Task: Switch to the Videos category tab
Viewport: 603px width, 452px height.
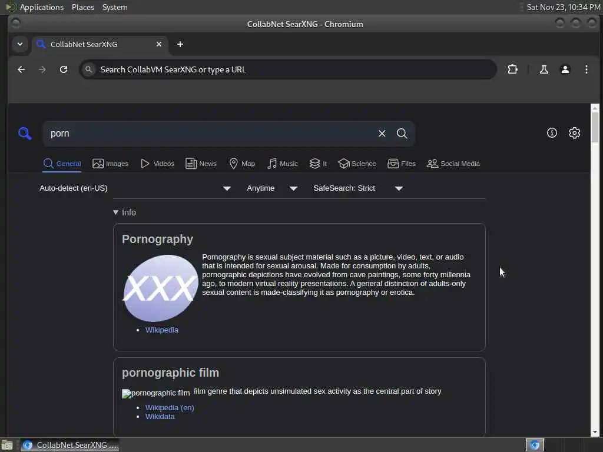Action: pos(157,164)
